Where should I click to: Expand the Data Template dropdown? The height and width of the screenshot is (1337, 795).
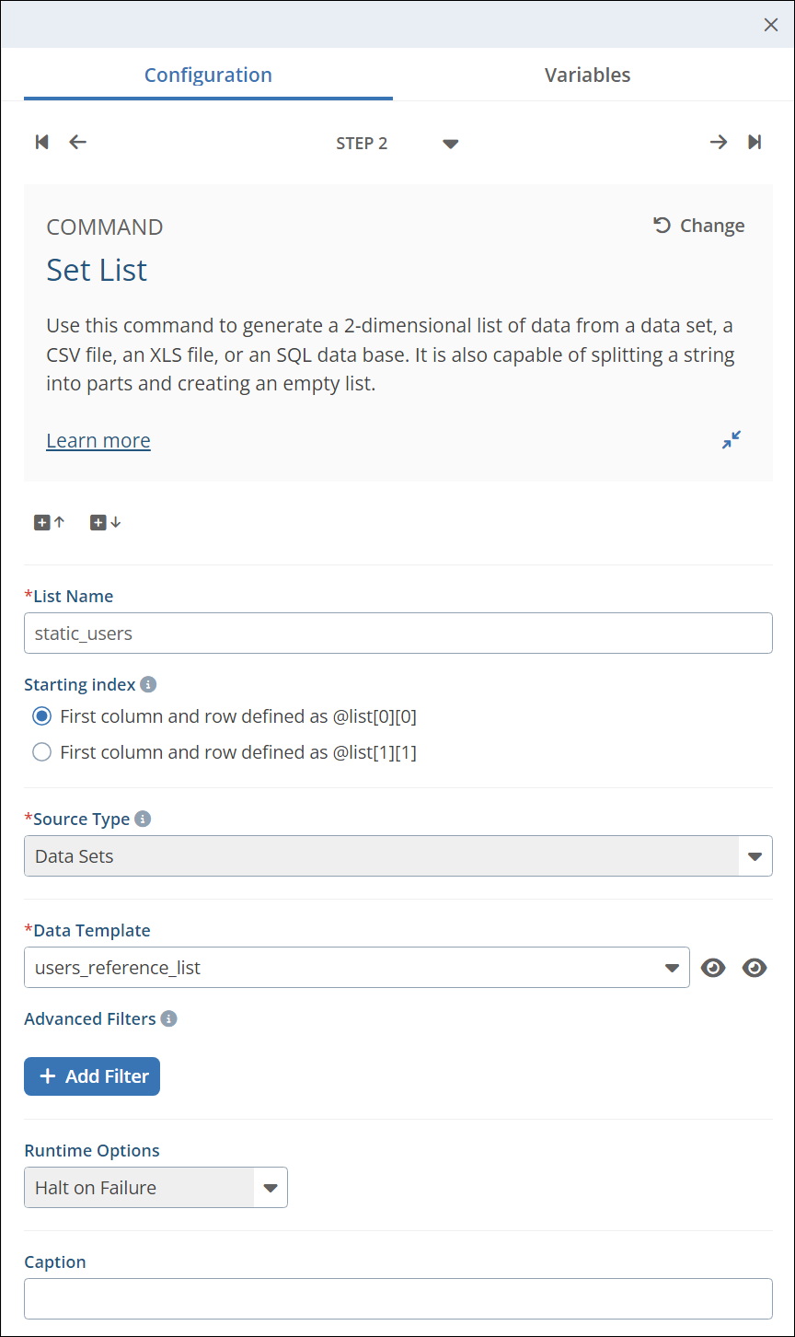point(672,968)
